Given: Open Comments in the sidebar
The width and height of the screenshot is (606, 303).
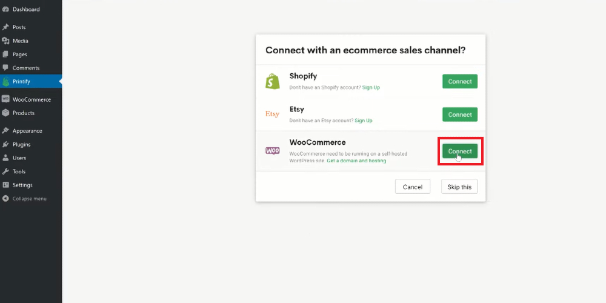Looking at the screenshot, I should click(x=31, y=68).
